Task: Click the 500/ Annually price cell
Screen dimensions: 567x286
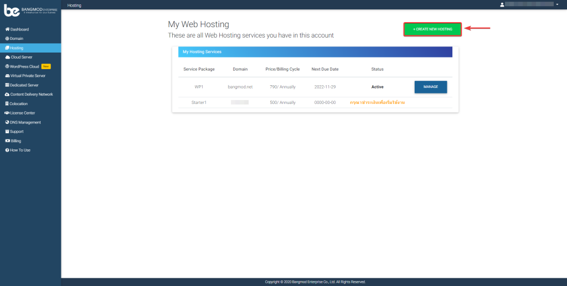Action: click(x=282, y=102)
